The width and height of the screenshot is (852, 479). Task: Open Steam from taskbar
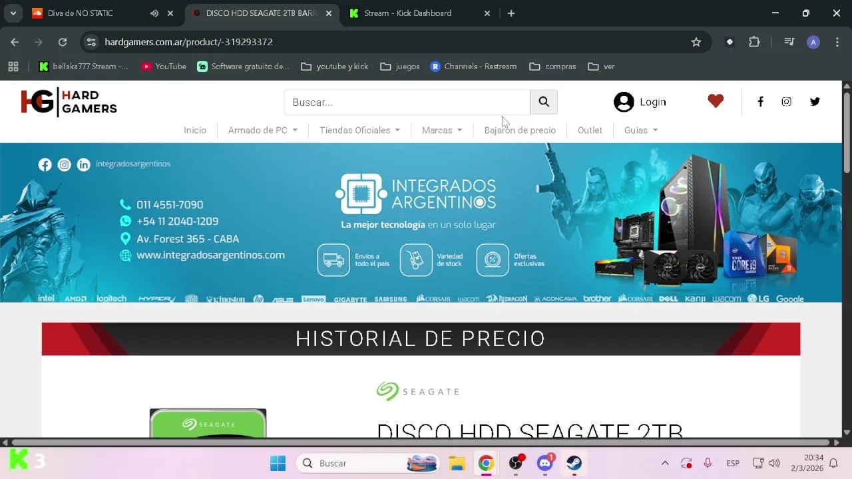click(574, 463)
